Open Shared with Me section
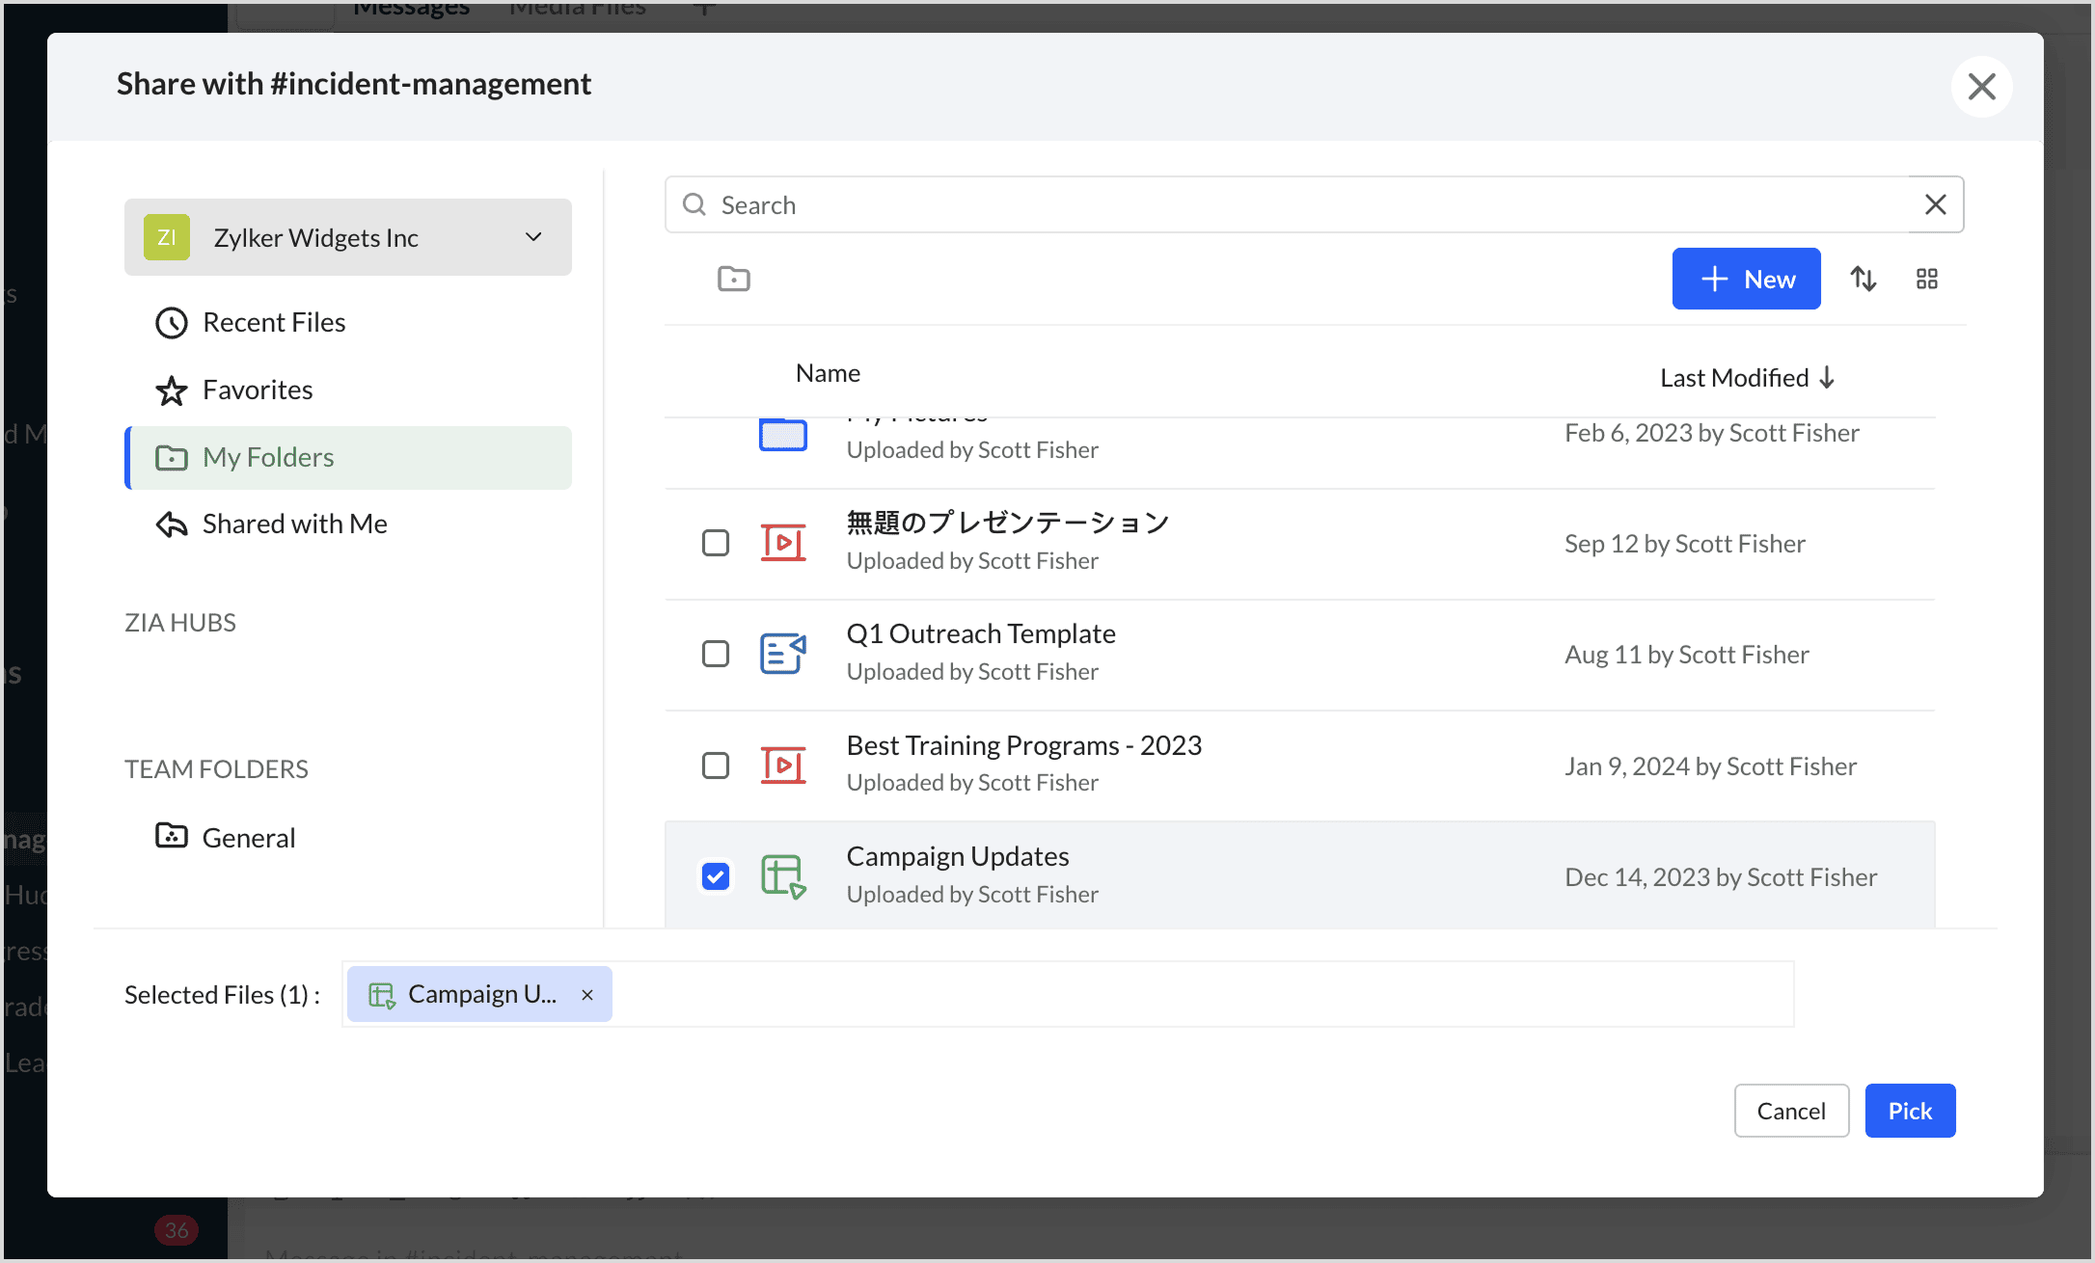 (348, 524)
